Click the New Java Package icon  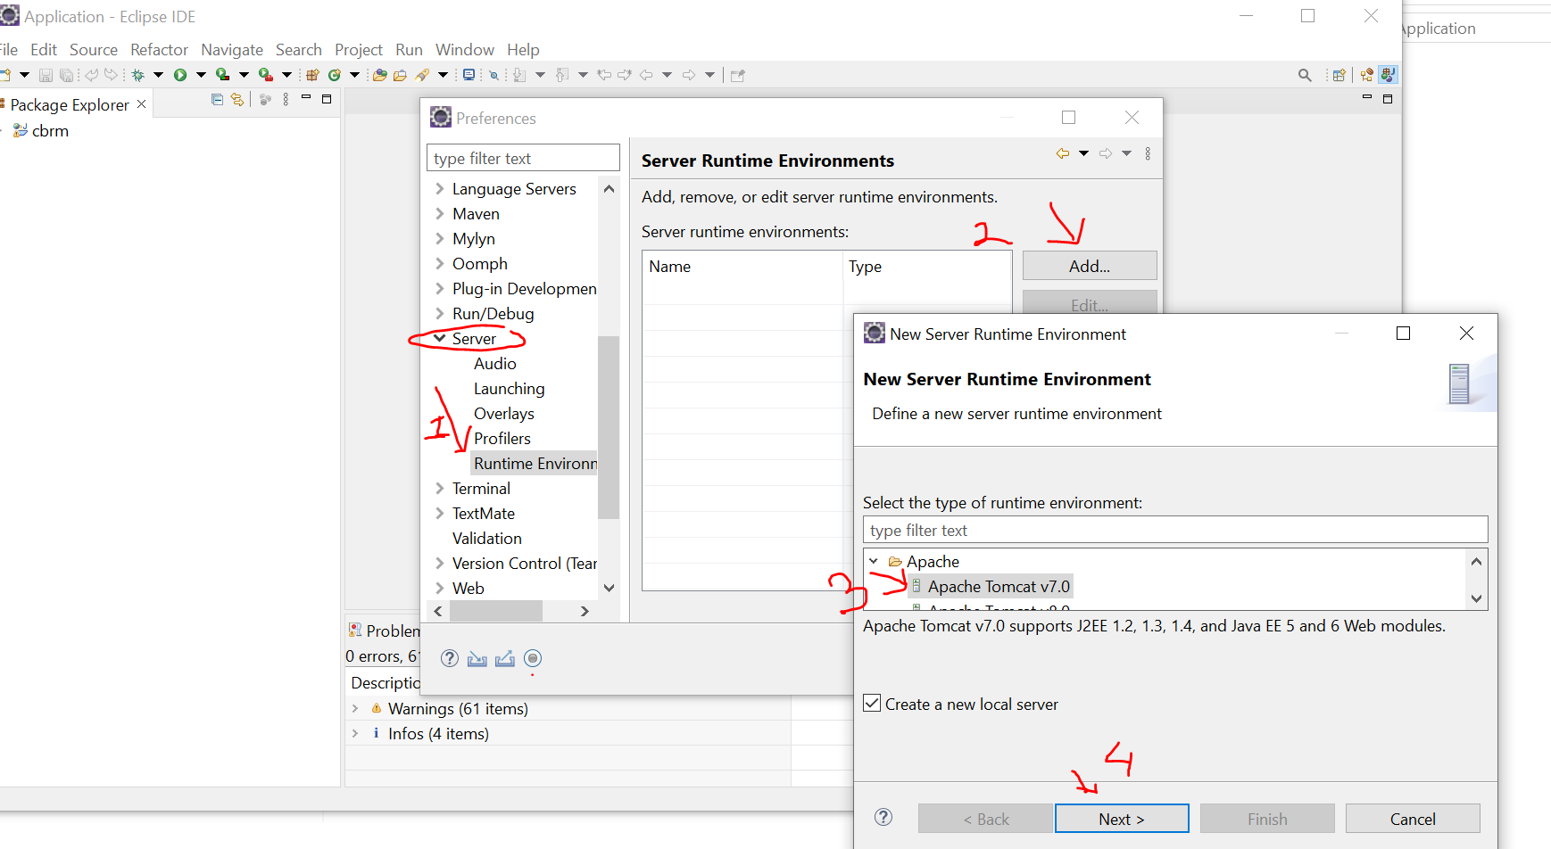point(313,75)
